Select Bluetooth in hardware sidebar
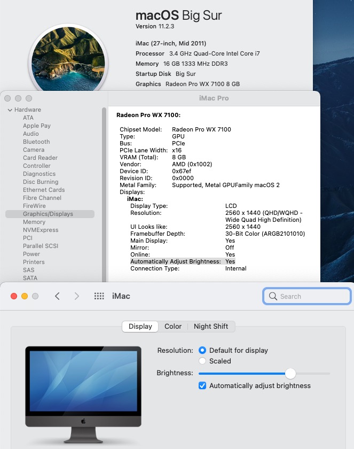The image size is (354, 449). [x=36, y=142]
